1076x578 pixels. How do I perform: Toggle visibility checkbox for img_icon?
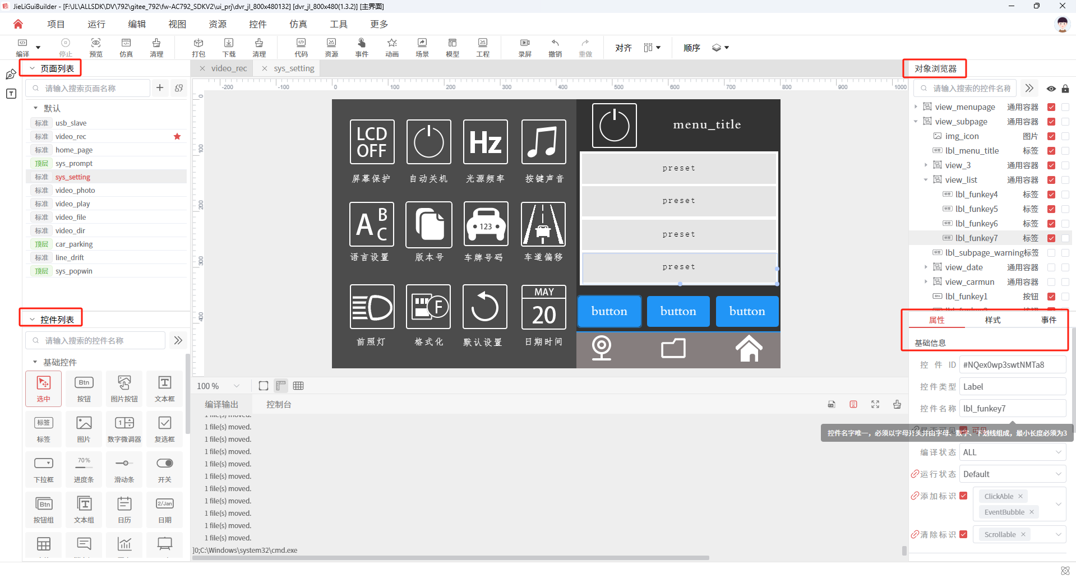click(1051, 136)
